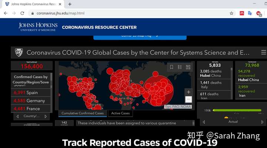Select 611 deaths Iran entry
The image size is (267, 148).
(214, 95)
